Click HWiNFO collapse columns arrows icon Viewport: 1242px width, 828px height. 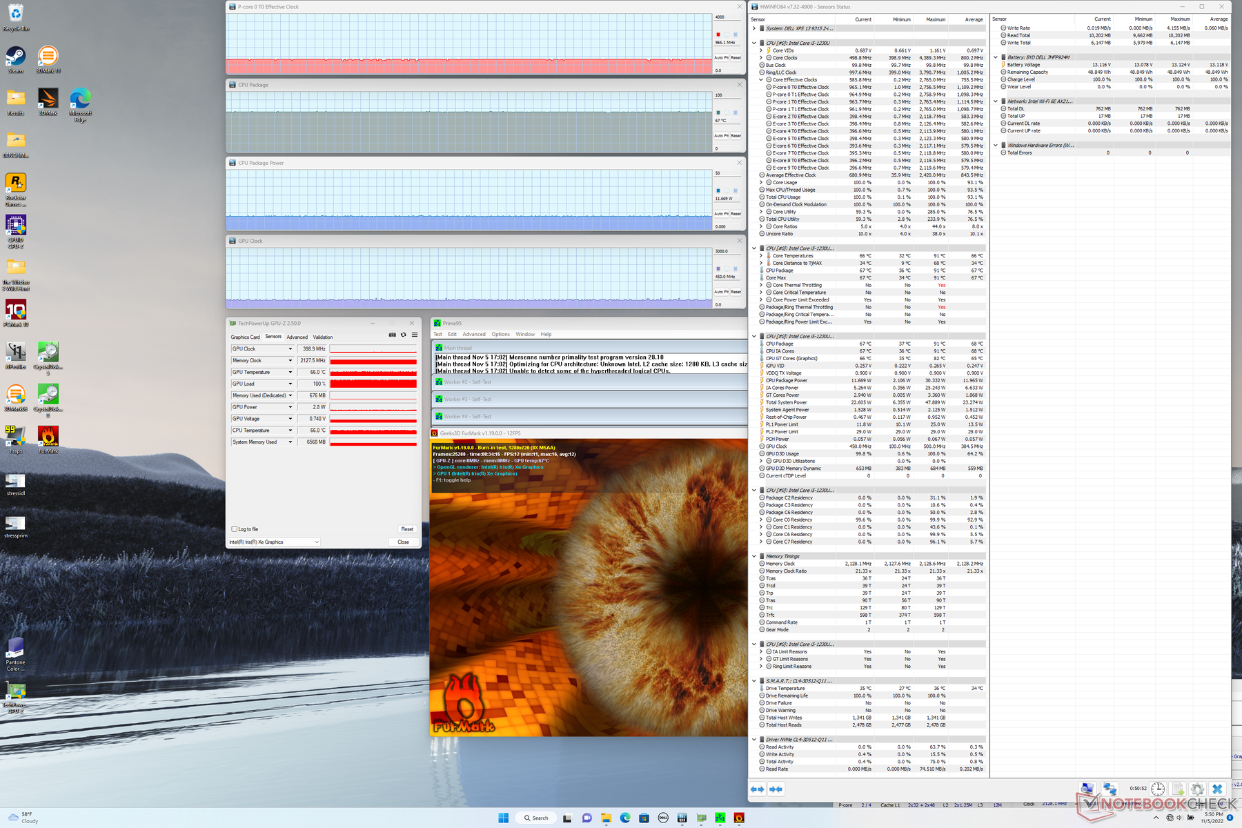[776, 789]
